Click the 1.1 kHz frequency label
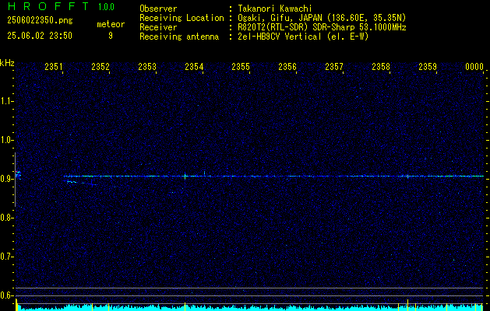 click(x=6, y=101)
